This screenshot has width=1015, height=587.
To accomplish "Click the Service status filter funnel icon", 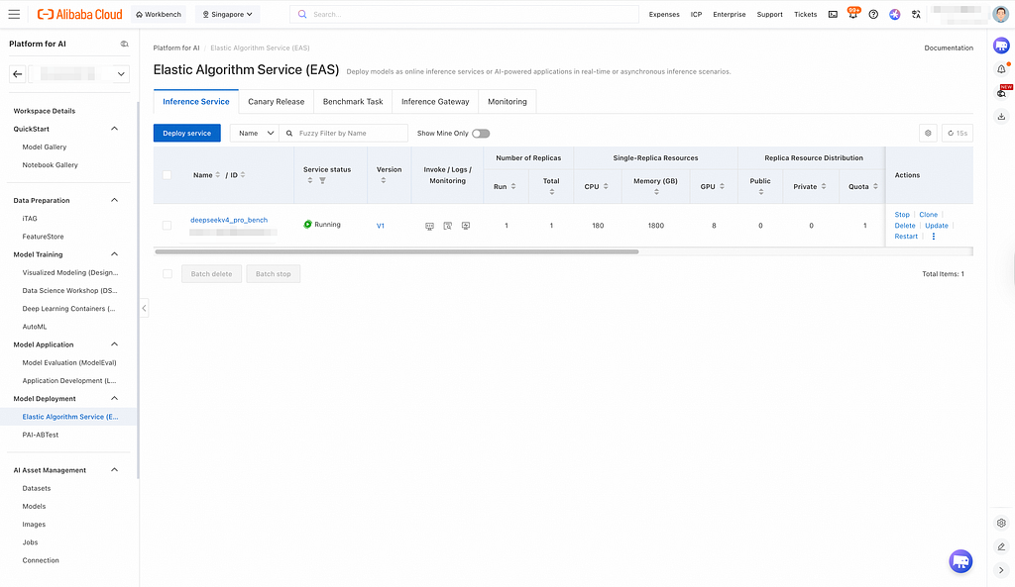I will click(x=322, y=180).
